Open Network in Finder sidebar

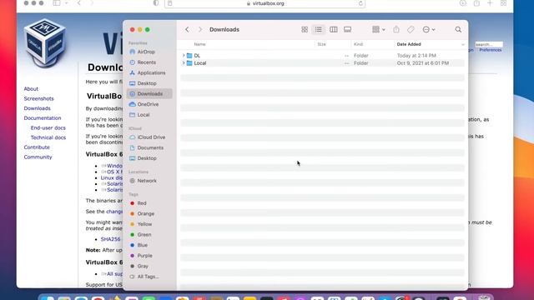[x=147, y=181]
